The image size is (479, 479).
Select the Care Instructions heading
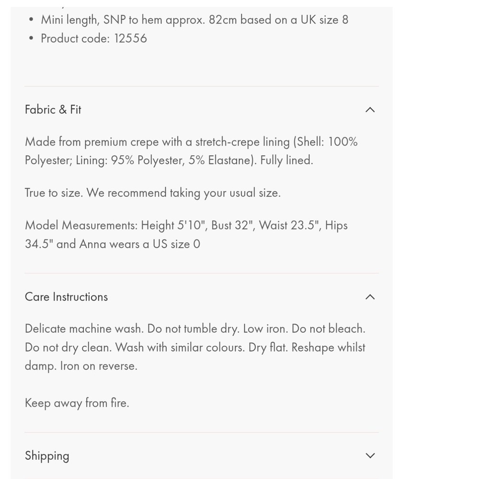pos(66,297)
